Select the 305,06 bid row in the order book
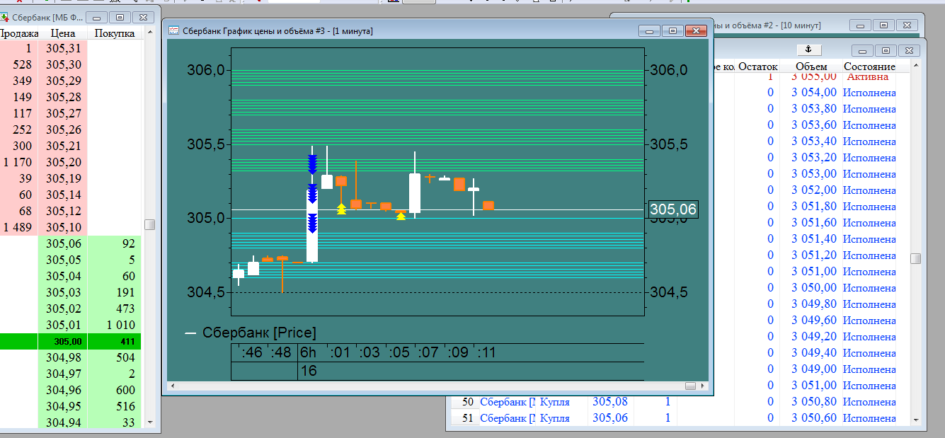 tap(71, 243)
